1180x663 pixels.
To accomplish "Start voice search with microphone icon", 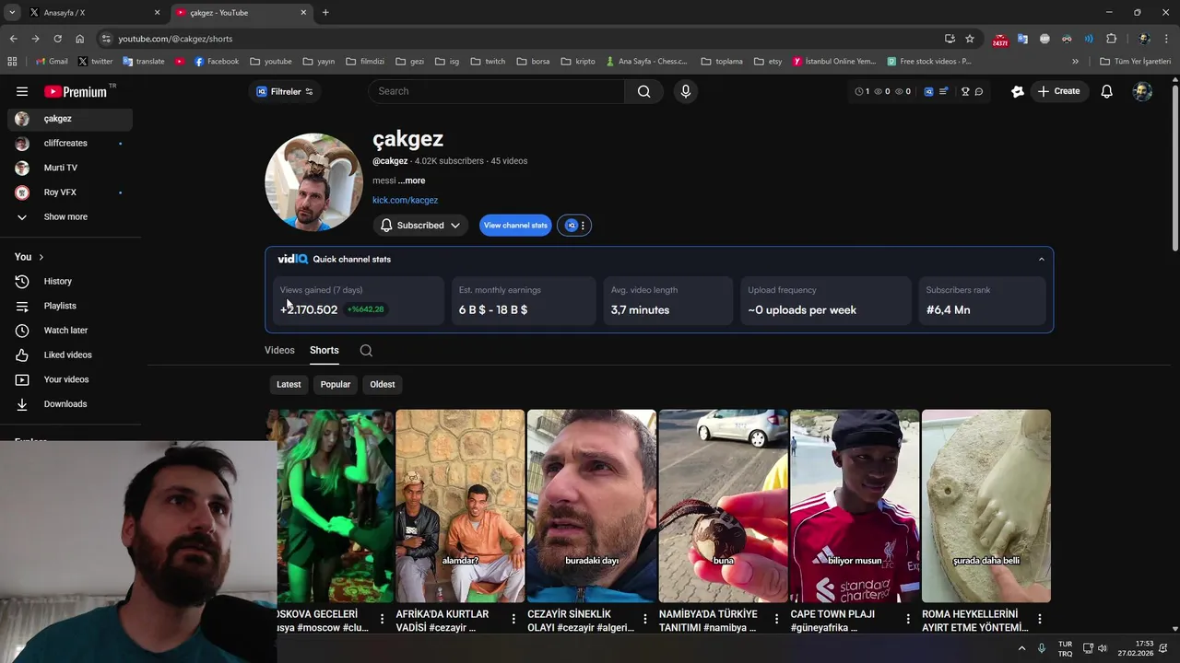I will (685, 91).
